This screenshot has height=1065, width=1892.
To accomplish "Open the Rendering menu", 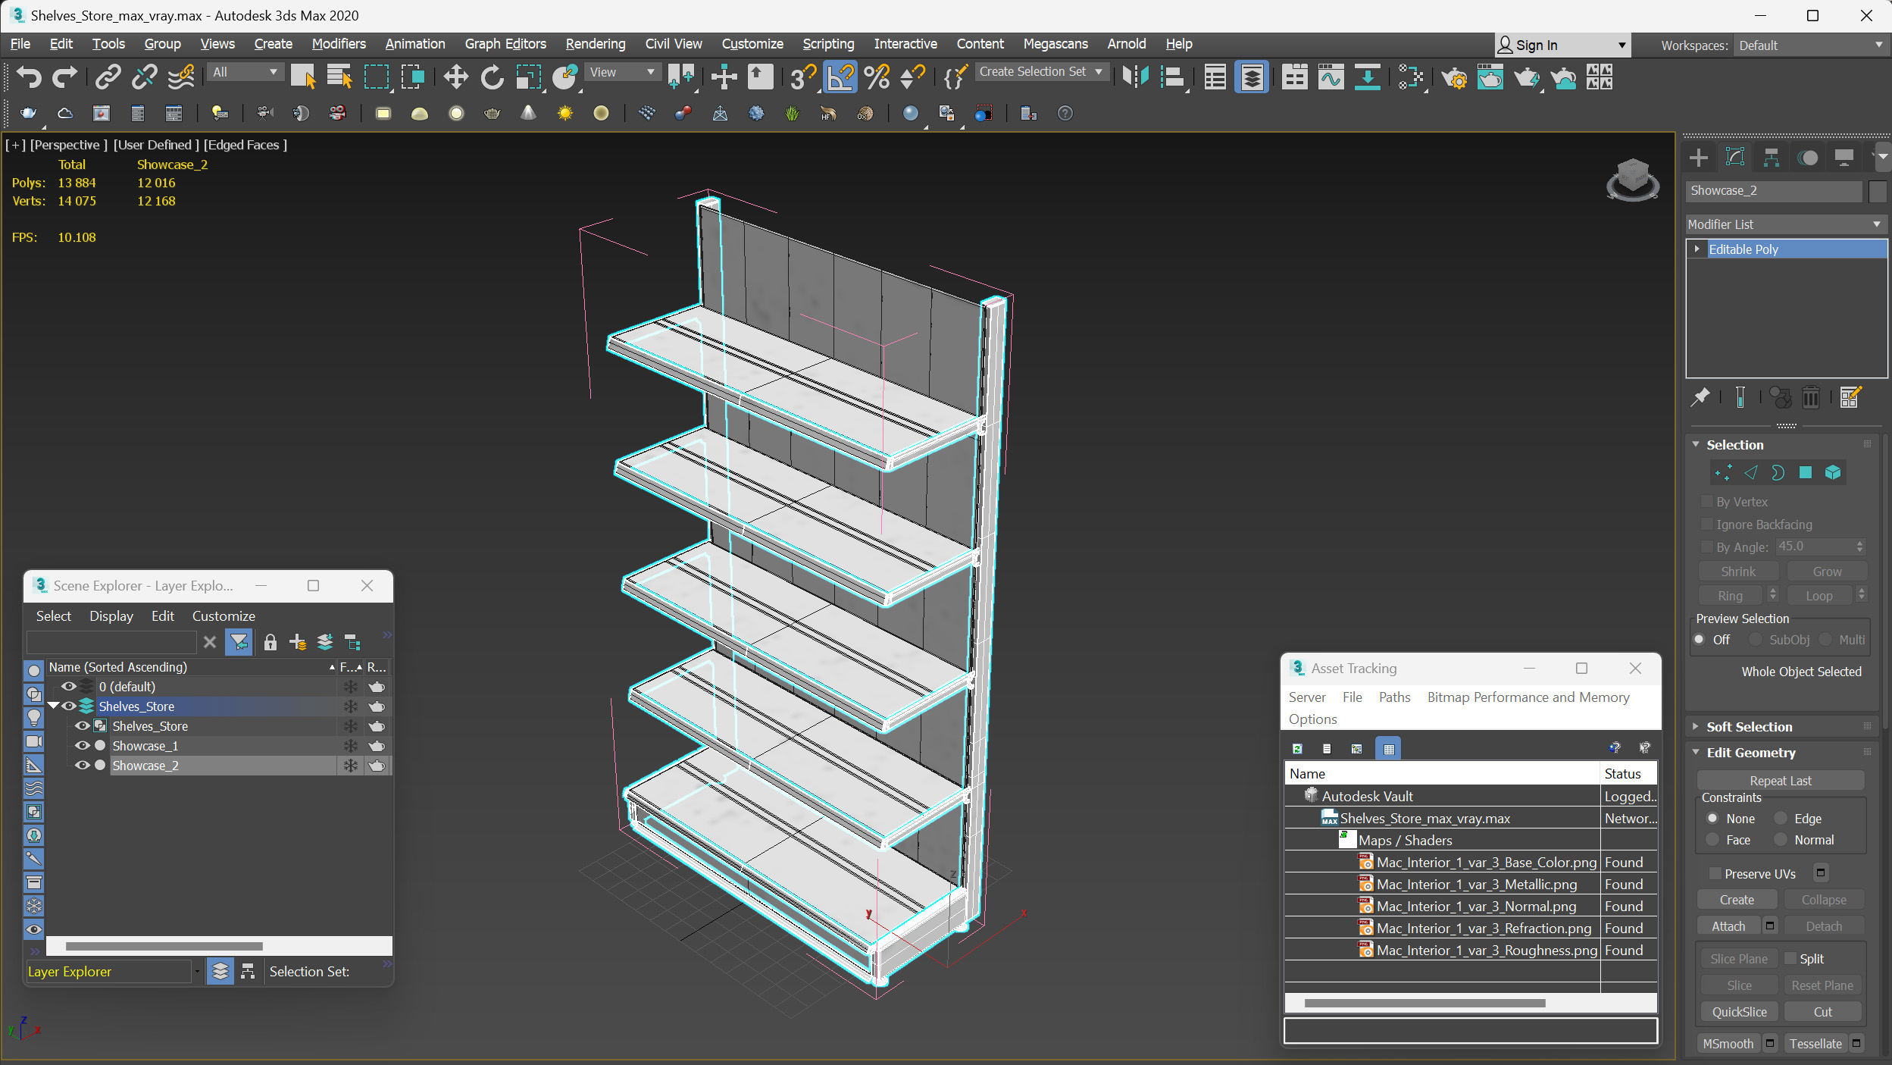I will click(x=596, y=44).
